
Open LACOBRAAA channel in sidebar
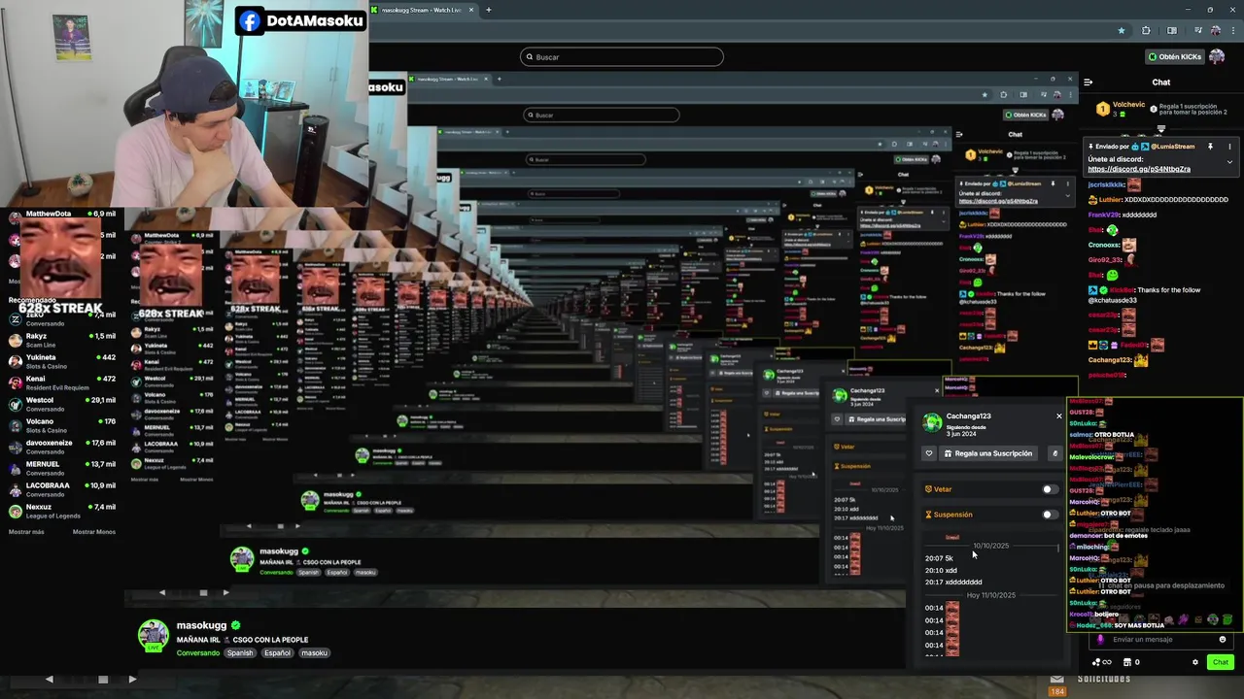[x=62, y=489]
